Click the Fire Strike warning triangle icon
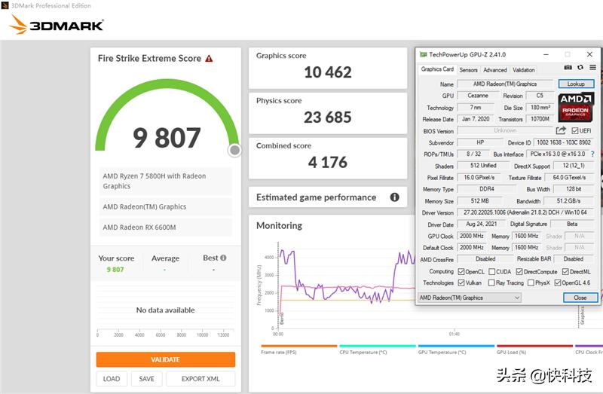603x394 pixels. point(209,58)
